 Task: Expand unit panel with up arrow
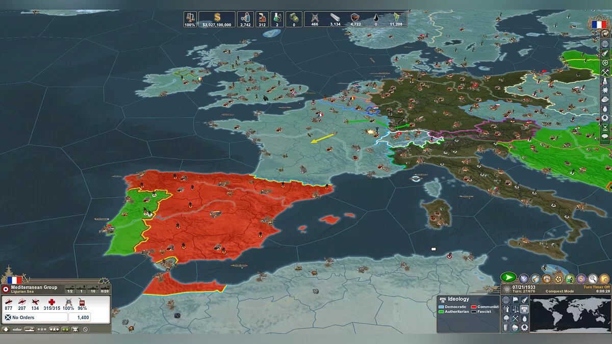click(6, 329)
